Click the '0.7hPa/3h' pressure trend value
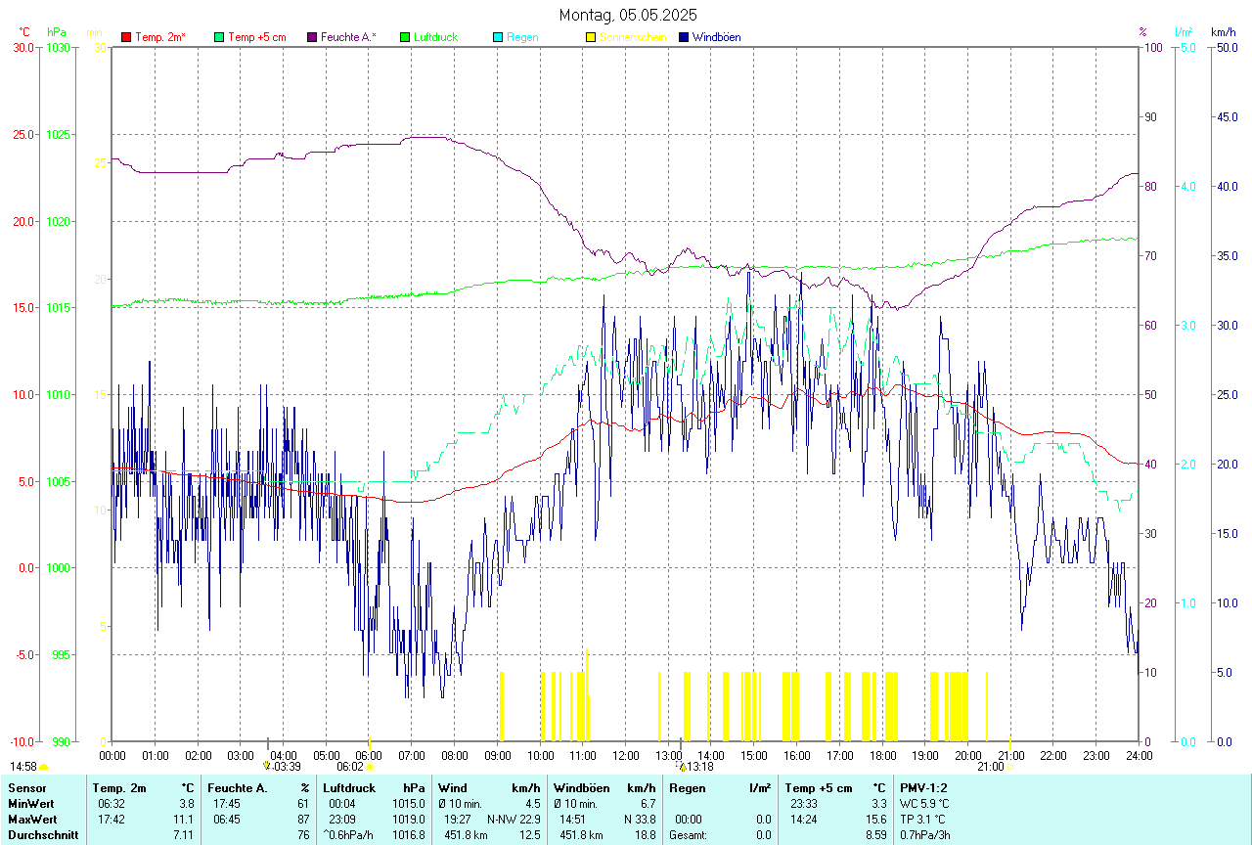 pyautogui.click(x=924, y=834)
